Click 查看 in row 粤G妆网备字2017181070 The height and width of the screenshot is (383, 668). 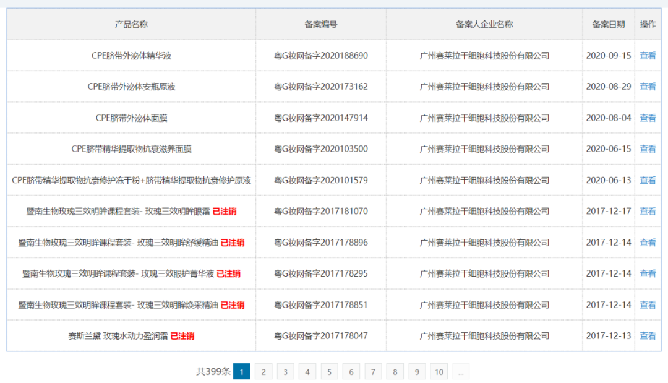(x=648, y=211)
